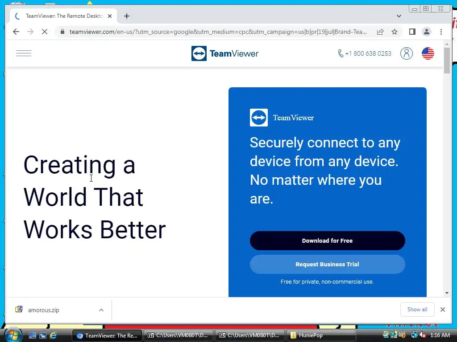
Task: Open the Chrome profile avatar
Action: coord(426,32)
